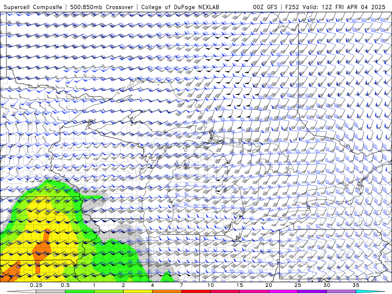
Task: Click the bright green 0.5–1 color bar segment
Action: (x=79, y=292)
